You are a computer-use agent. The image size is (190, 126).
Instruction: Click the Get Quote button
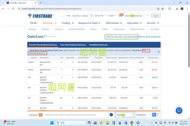(33, 115)
